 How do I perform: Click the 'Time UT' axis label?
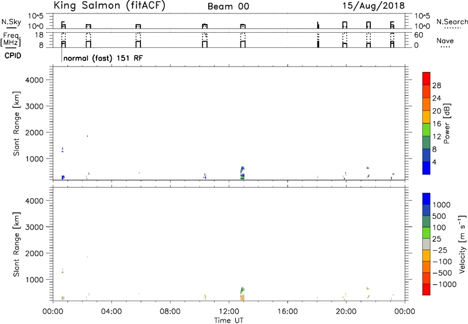(229, 320)
